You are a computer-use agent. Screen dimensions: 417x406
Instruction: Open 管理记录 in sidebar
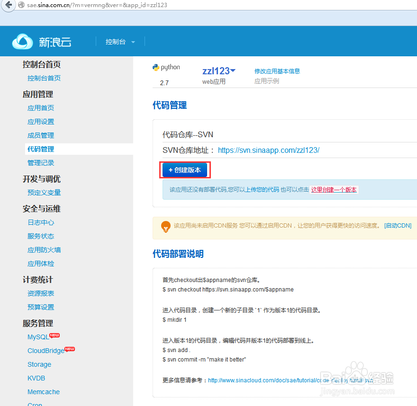tap(41, 163)
